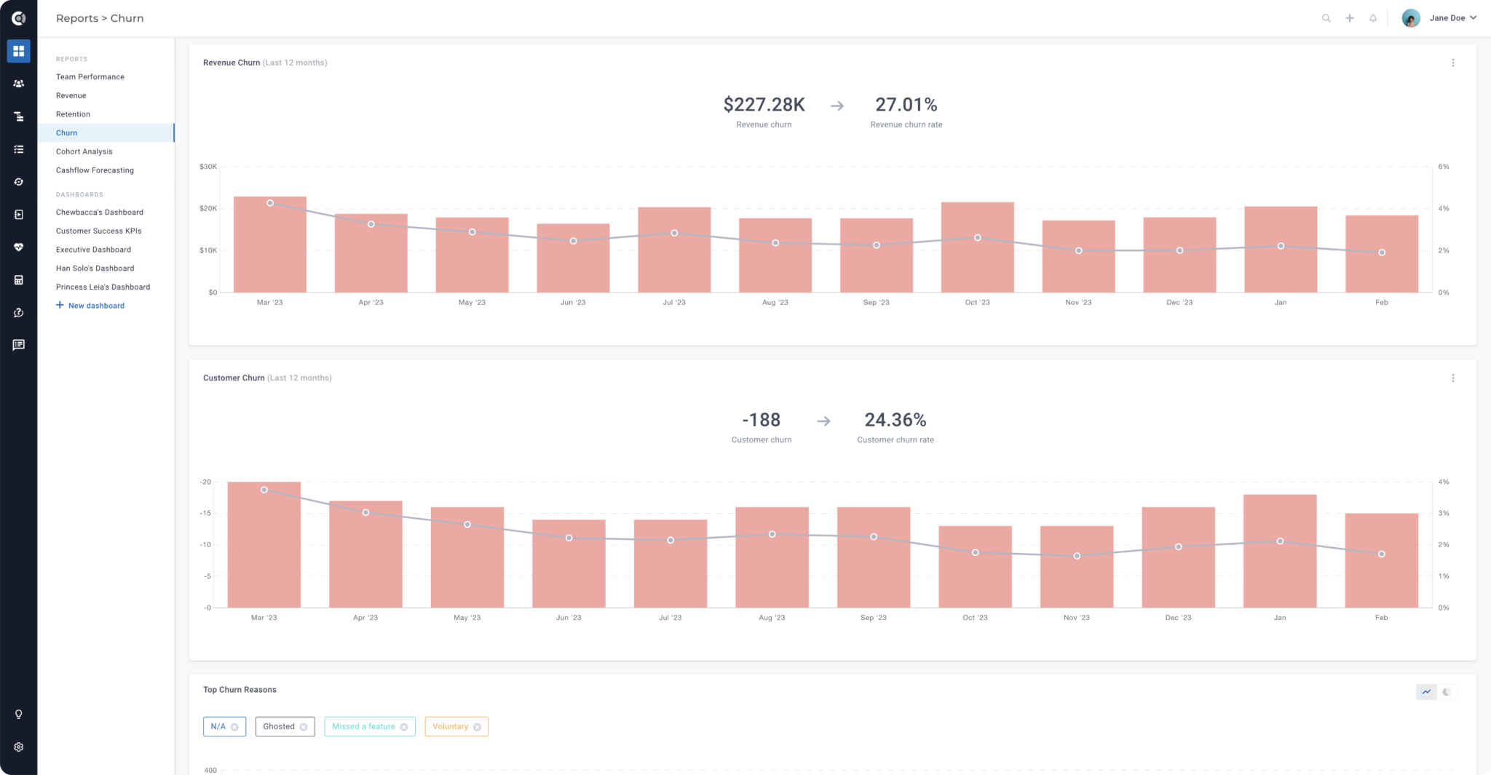Image resolution: width=1491 pixels, height=775 pixels.
Task: Dismiss the Missed a feature filter chip
Action: [x=405, y=726]
